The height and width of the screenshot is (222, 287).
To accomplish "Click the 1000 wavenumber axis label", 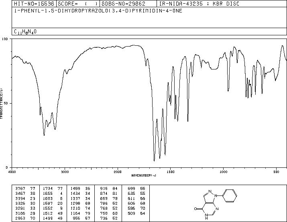I will point(223,172).
